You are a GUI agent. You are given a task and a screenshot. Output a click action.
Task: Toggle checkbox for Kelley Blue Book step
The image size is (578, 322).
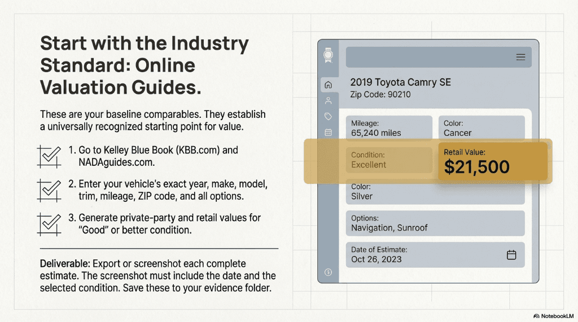[49, 156]
